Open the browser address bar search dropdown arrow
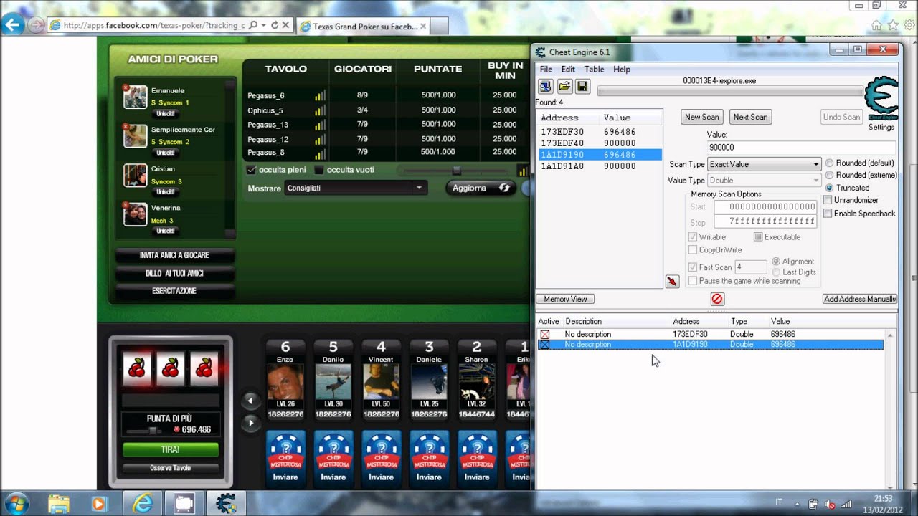 pos(263,25)
